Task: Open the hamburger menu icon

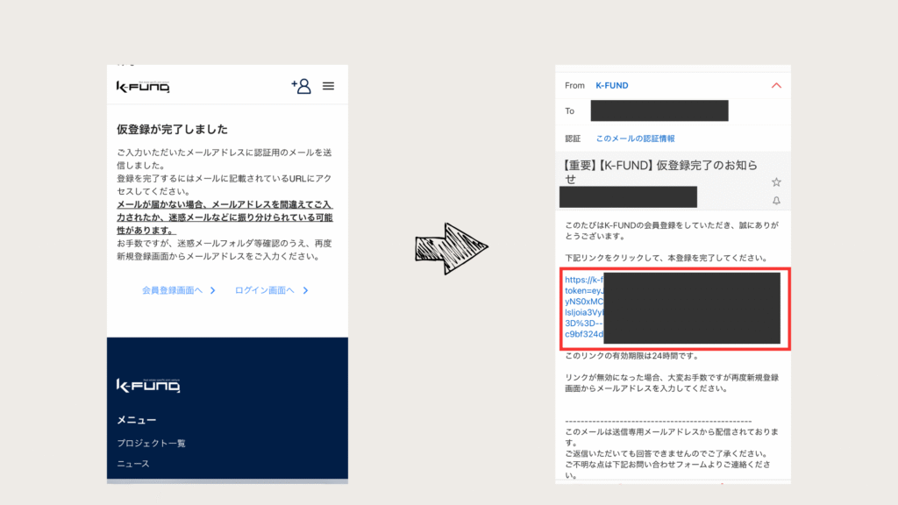Action: click(x=329, y=86)
